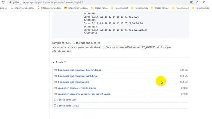212x119 pixels.
Task: Click text "sample for CPU 12 threads and 6 cores"
Action: pos(76,43)
